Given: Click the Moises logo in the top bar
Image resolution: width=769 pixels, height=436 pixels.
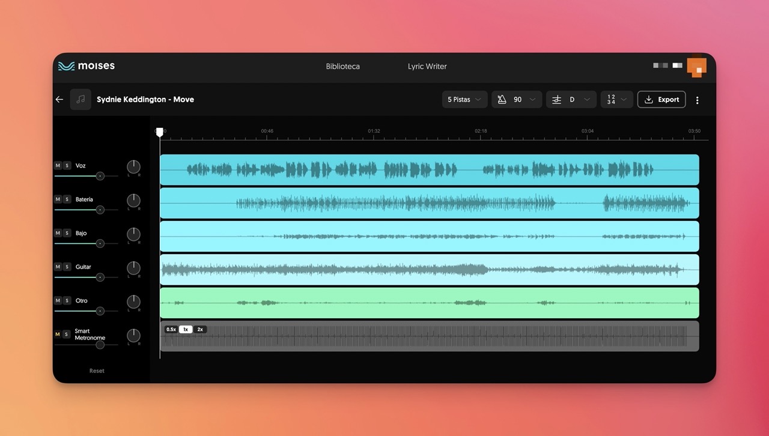Looking at the screenshot, I should [86, 66].
